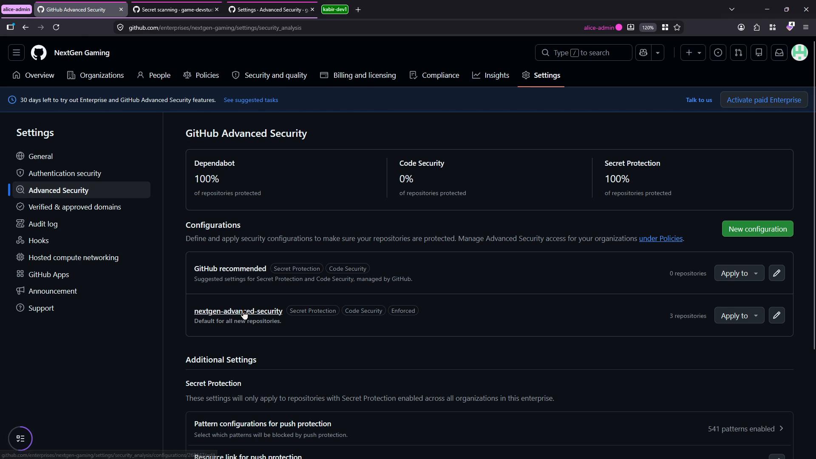
Task: Open the Insights tab
Action: 490,75
